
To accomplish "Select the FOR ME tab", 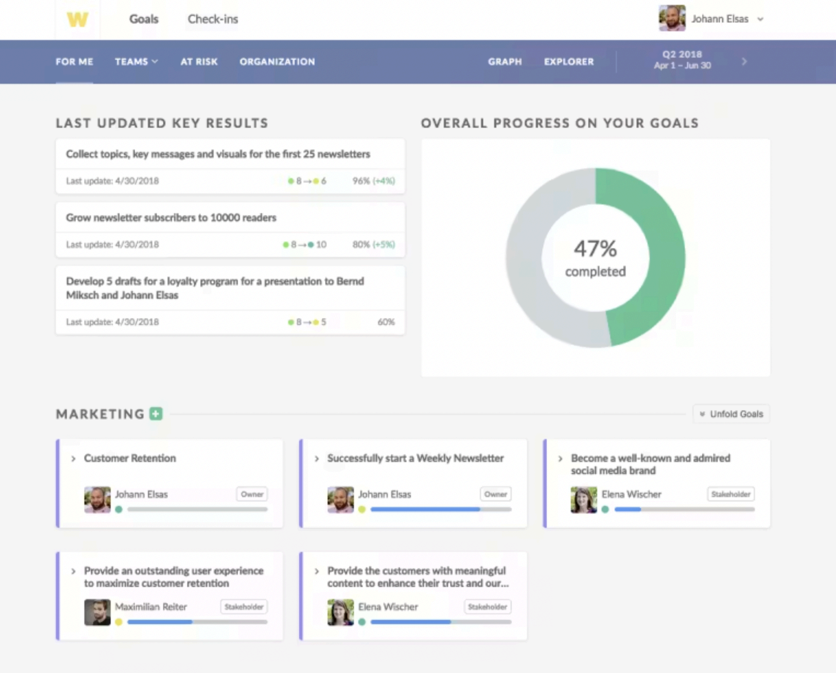I will click(x=74, y=61).
